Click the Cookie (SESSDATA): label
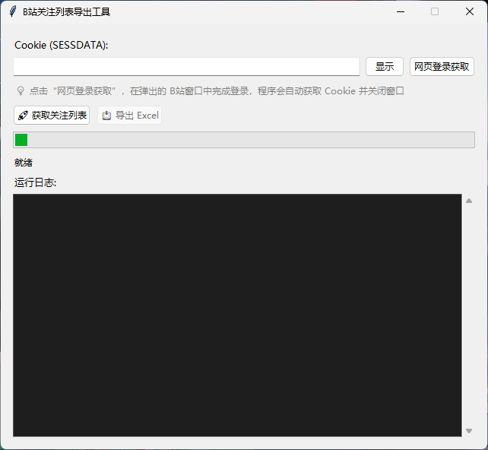488x450 pixels. pos(62,45)
